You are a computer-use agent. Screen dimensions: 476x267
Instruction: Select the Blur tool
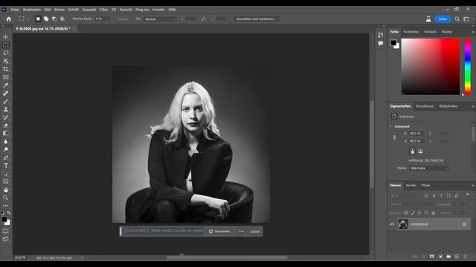click(6, 142)
